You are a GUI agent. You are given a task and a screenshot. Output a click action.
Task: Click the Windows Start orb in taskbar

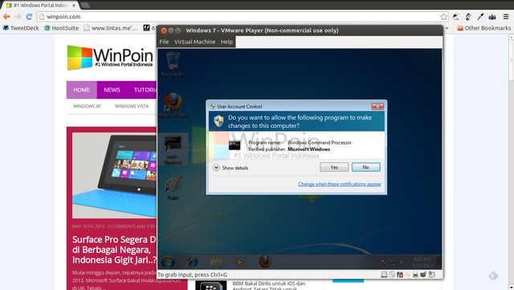(168, 262)
